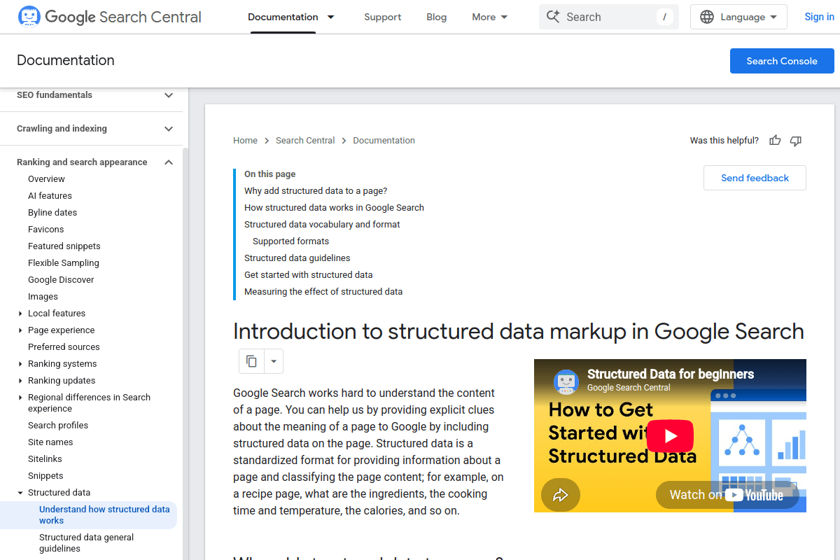Jump to Measuring the effect of structured data
Image resolution: width=840 pixels, height=560 pixels.
click(x=323, y=292)
